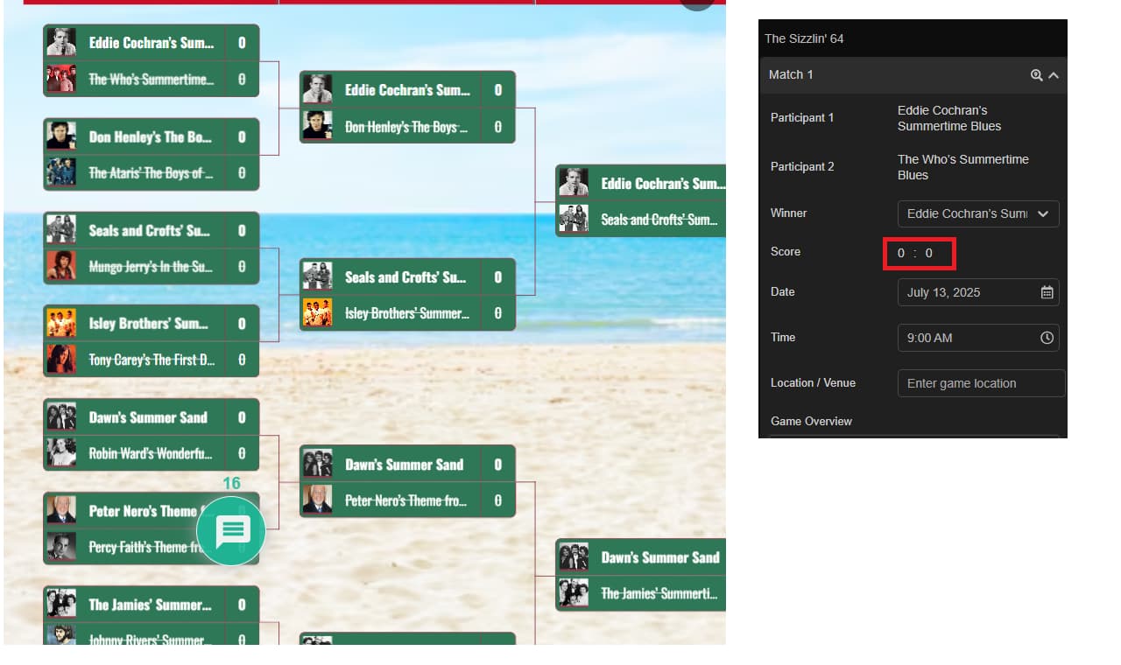Click the Game Overview label
This screenshot has width=1121, height=665.
click(811, 421)
